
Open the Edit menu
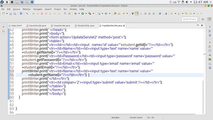9,9
